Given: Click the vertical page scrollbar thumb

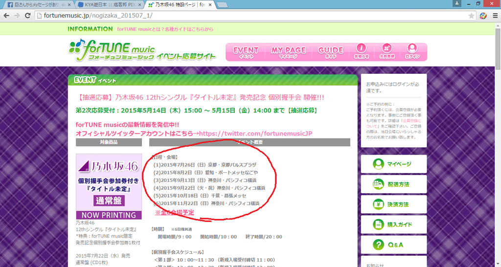Looking at the screenshot, I should (x=498, y=48).
